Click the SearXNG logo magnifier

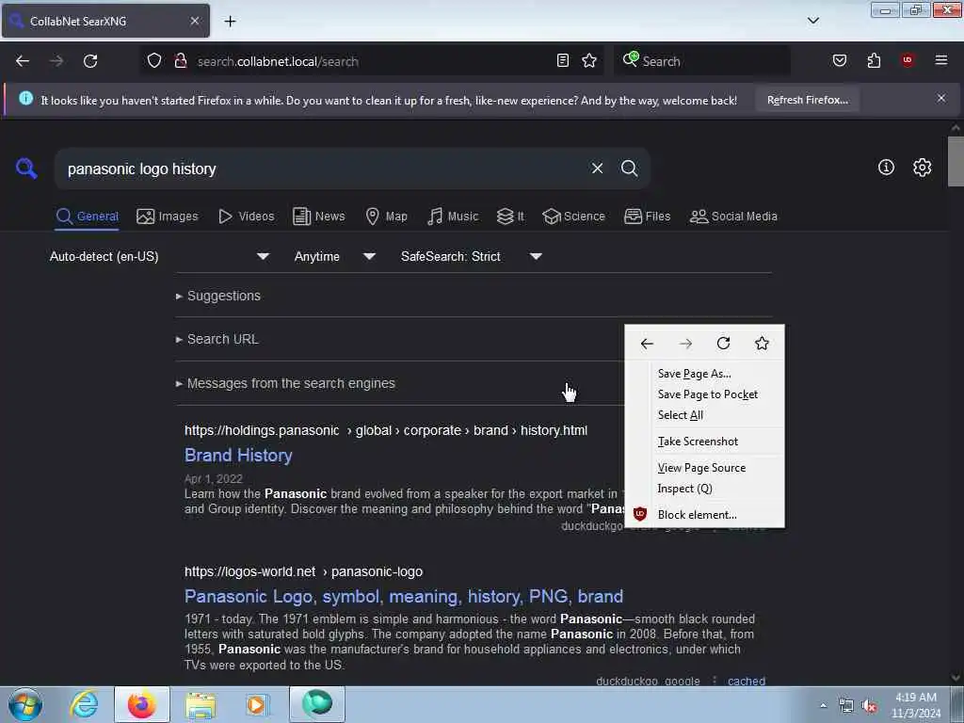pyautogui.click(x=26, y=169)
